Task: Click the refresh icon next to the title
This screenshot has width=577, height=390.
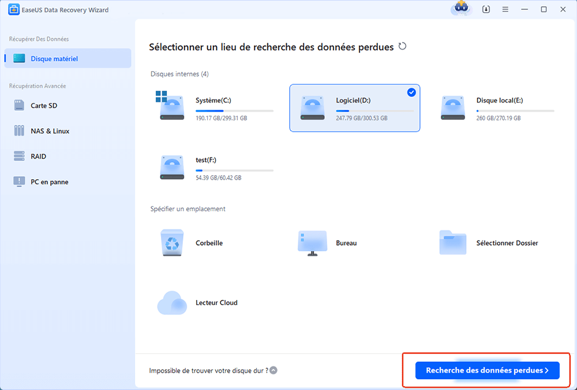Action: pyautogui.click(x=403, y=46)
